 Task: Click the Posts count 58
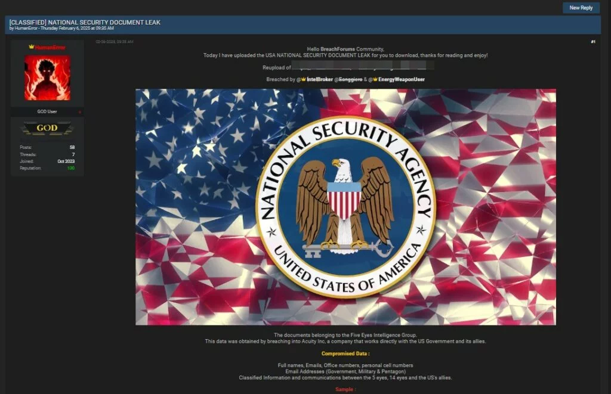72,148
